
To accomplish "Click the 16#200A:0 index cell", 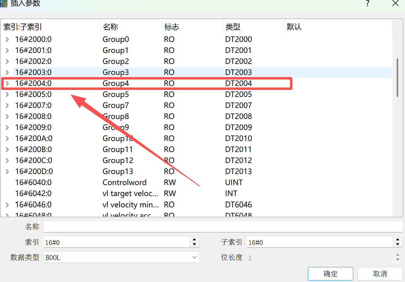I will pyautogui.click(x=34, y=139).
